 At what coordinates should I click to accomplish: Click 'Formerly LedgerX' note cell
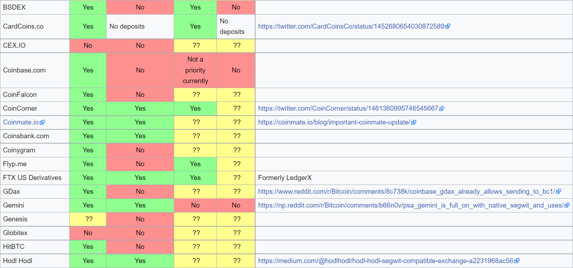414,178
